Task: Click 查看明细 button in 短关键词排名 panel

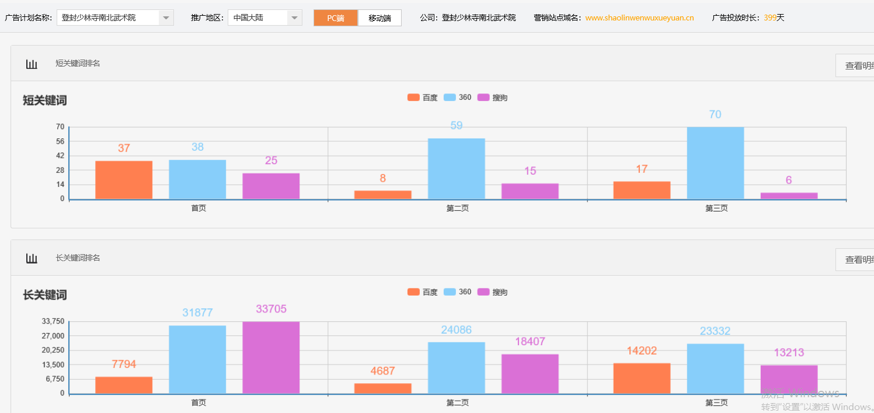Action: (x=855, y=66)
